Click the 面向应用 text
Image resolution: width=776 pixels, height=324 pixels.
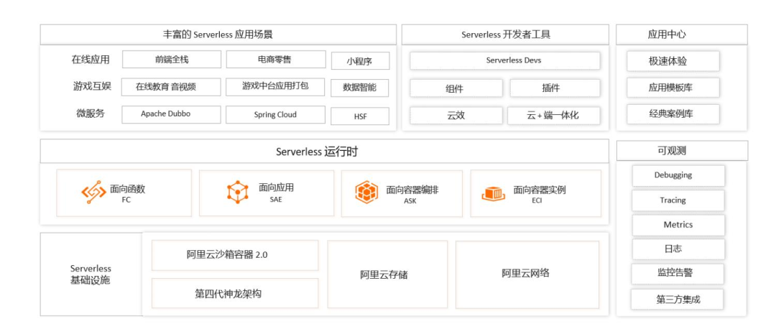276,188
